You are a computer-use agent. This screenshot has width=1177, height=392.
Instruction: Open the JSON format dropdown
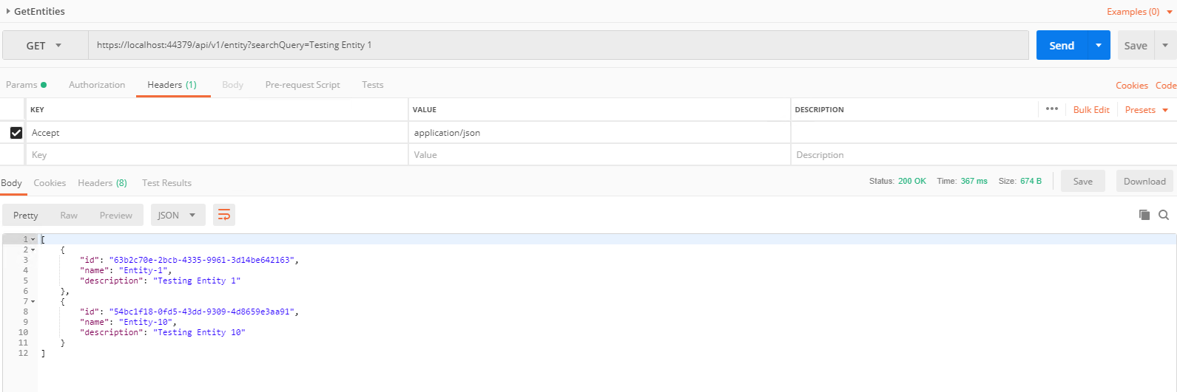178,215
